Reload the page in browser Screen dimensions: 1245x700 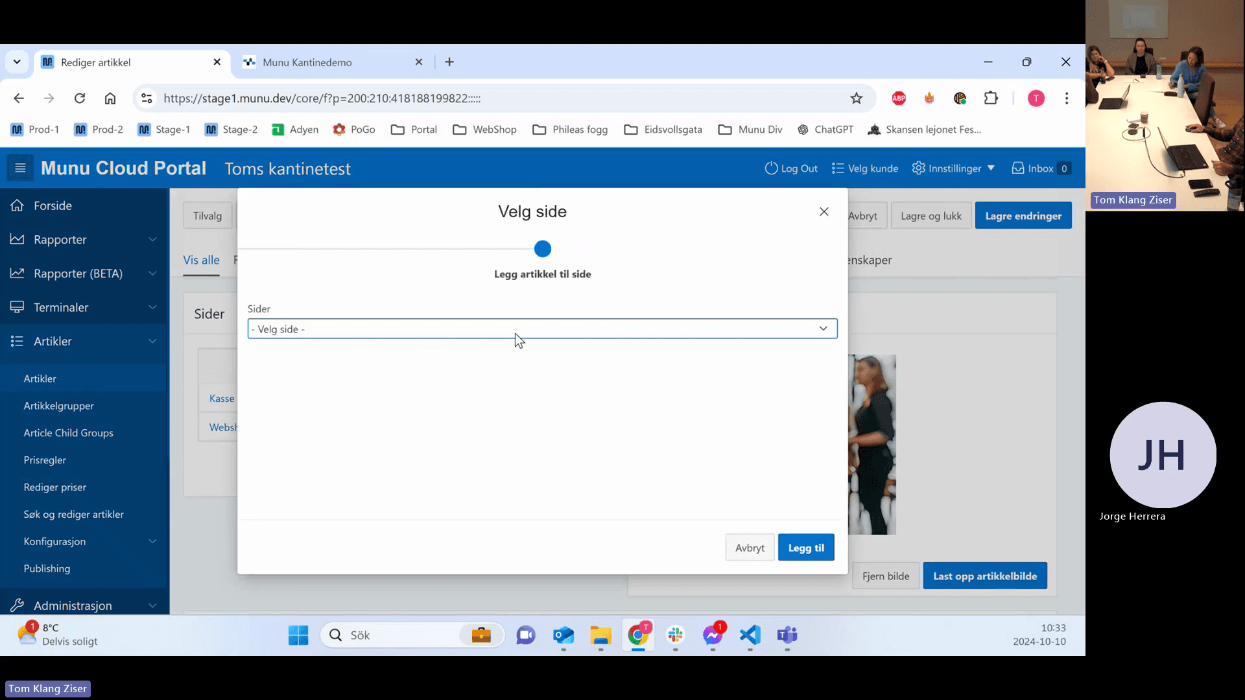click(x=80, y=99)
